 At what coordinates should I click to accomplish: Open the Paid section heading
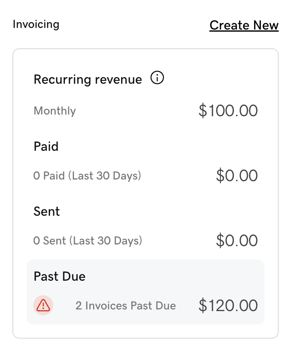[46, 147]
